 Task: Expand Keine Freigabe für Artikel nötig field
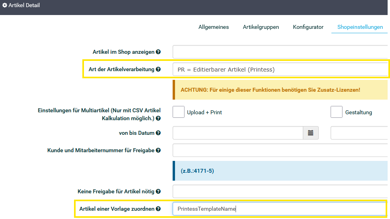point(280,192)
